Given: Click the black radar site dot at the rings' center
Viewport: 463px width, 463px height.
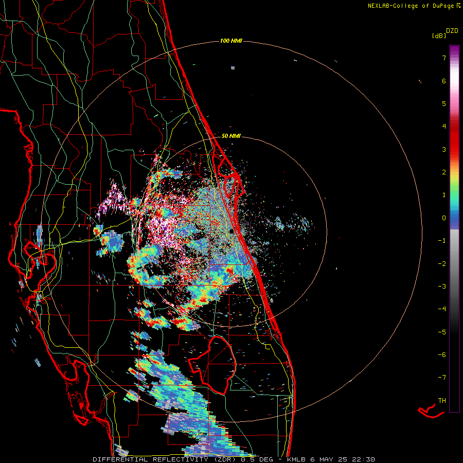Looking at the screenshot, I should point(231,231).
